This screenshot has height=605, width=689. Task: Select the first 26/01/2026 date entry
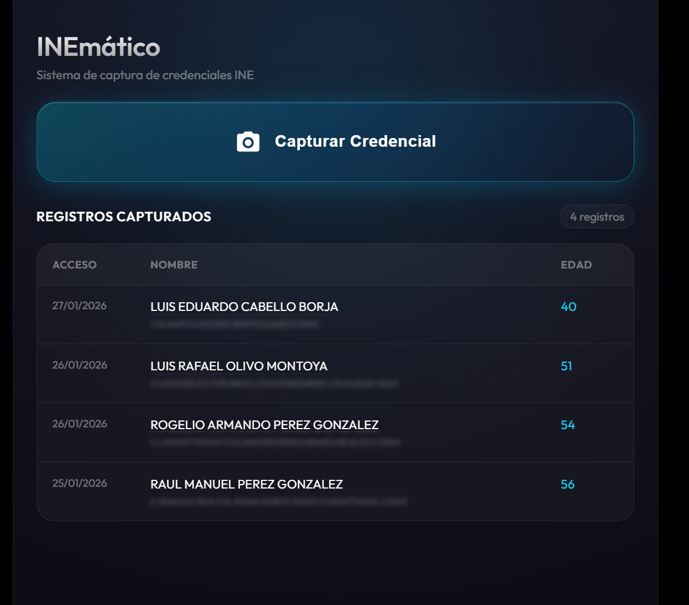coord(80,365)
